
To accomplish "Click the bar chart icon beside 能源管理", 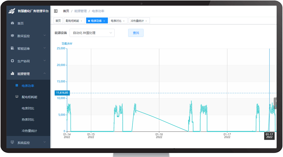I will coord(12,73).
